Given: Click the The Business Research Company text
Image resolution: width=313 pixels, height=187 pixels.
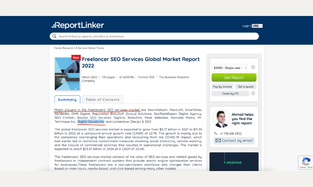Looking at the screenshot, I should tap(135, 79).
